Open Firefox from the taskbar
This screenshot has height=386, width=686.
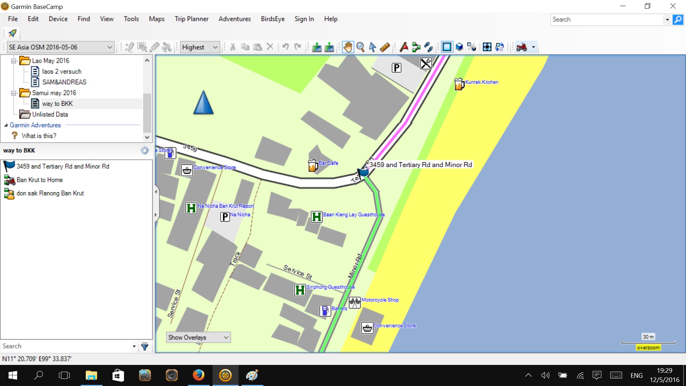click(x=198, y=375)
